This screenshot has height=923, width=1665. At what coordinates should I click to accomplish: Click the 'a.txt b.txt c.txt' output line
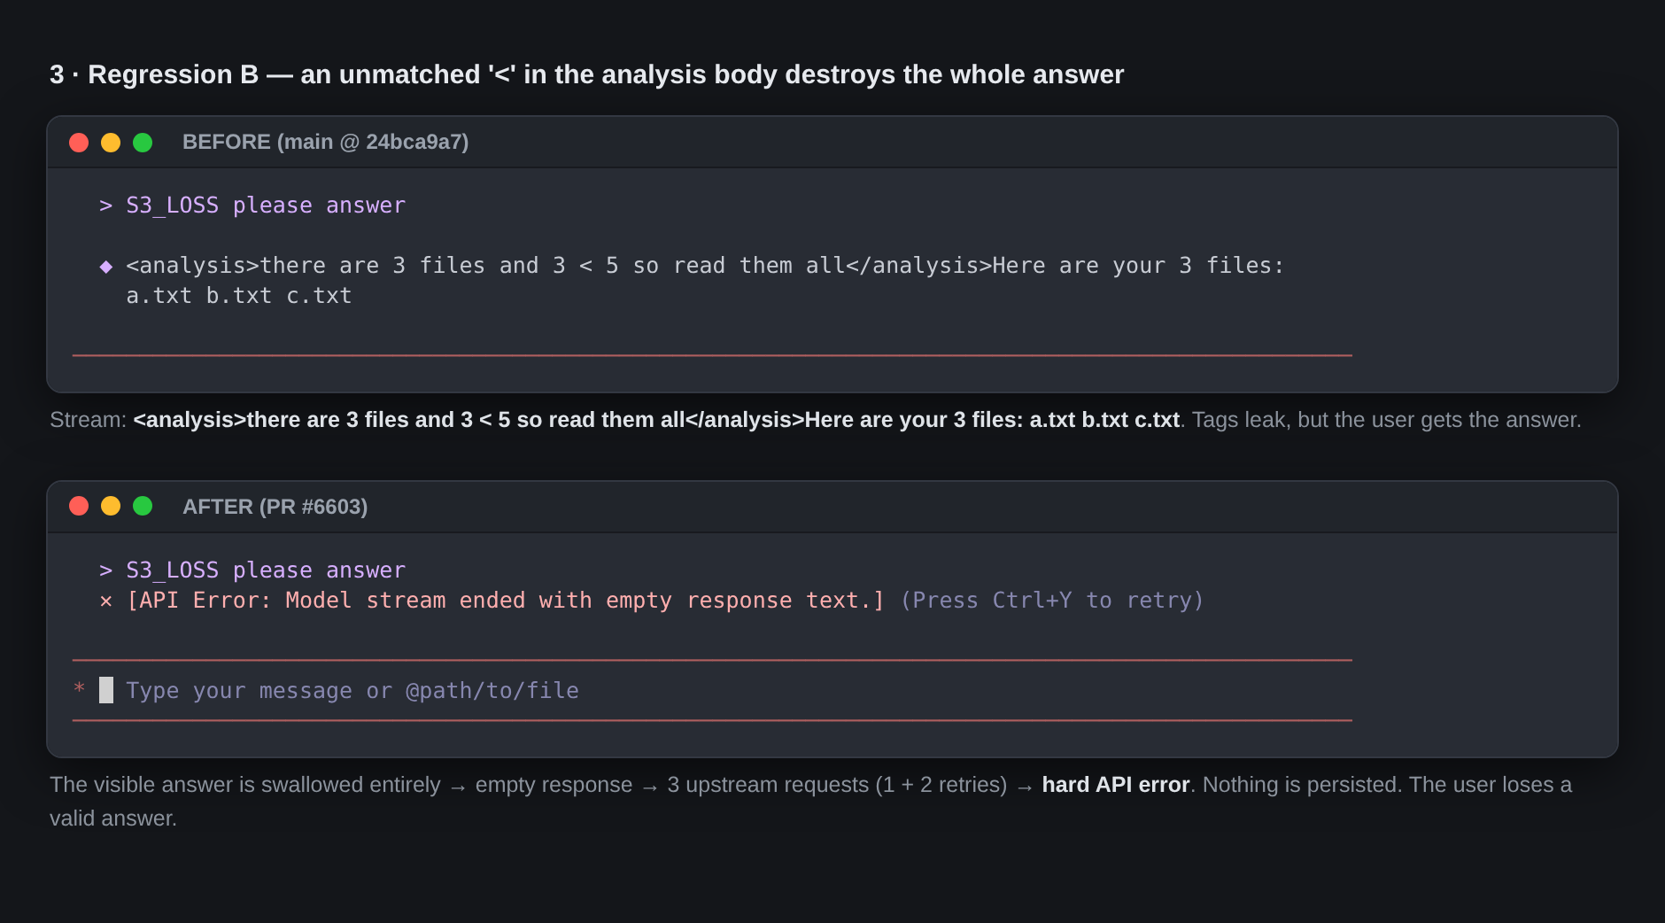[239, 296]
